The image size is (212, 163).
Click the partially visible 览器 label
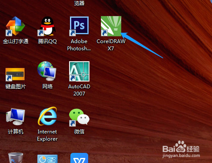(x=79, y=3)
